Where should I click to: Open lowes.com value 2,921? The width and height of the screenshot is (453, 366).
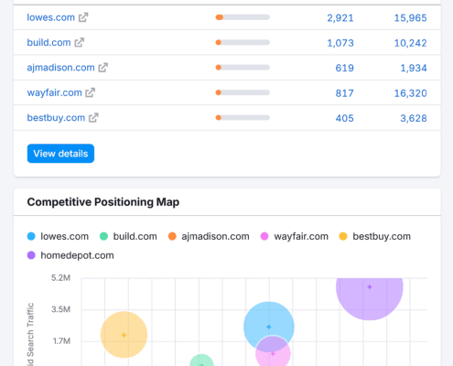(340, 18)
